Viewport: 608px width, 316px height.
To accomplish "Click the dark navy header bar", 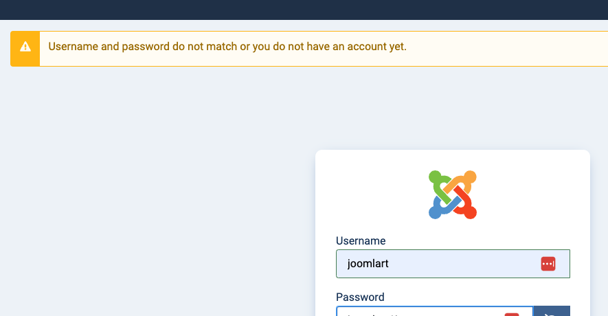I will coord(304,10).
